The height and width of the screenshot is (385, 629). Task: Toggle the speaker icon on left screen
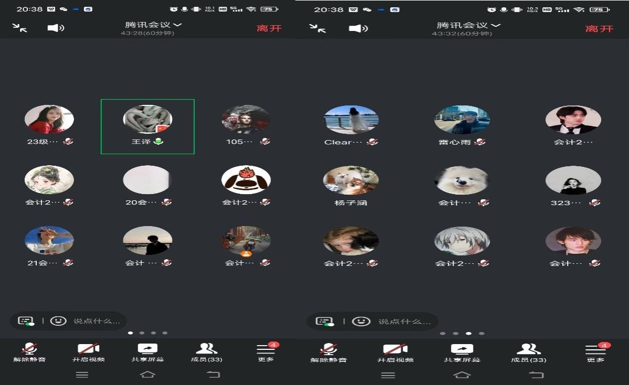point(55,28)
